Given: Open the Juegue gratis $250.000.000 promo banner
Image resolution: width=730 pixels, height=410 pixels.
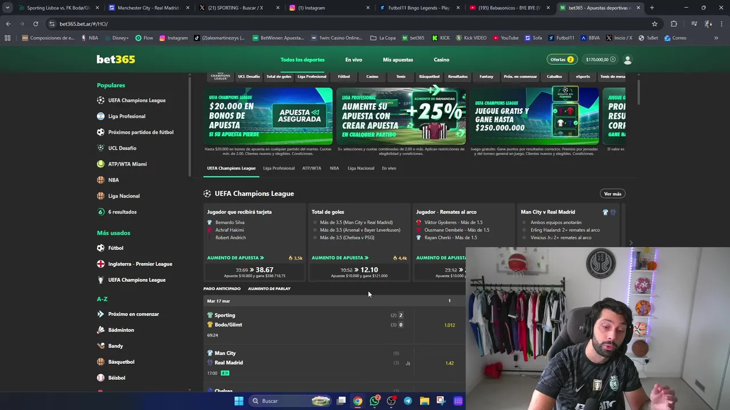Looking at the screenshot, I should (x=534, y=116).
